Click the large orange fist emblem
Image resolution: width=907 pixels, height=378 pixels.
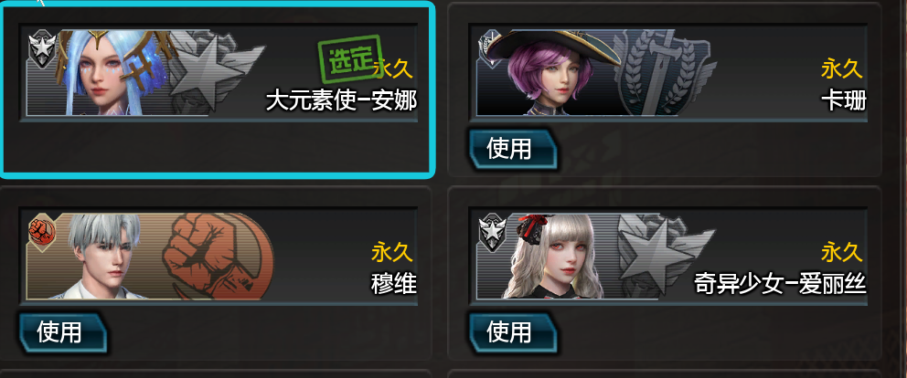pos(217,257)
